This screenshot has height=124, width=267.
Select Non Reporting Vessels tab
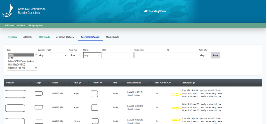[x=90, y=37]
